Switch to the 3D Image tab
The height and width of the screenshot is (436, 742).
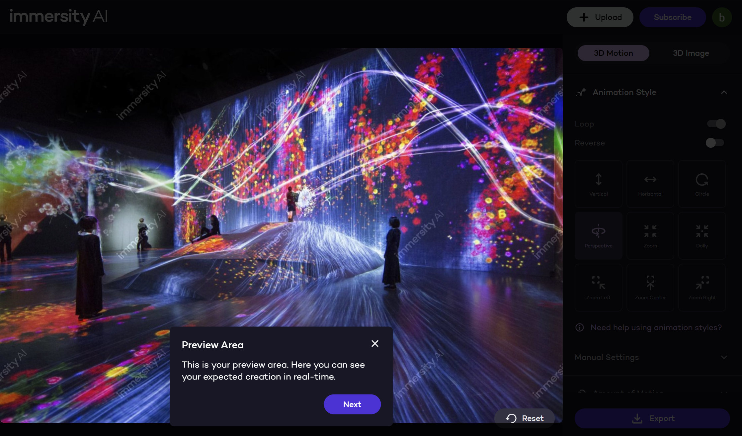coord(691,53)
